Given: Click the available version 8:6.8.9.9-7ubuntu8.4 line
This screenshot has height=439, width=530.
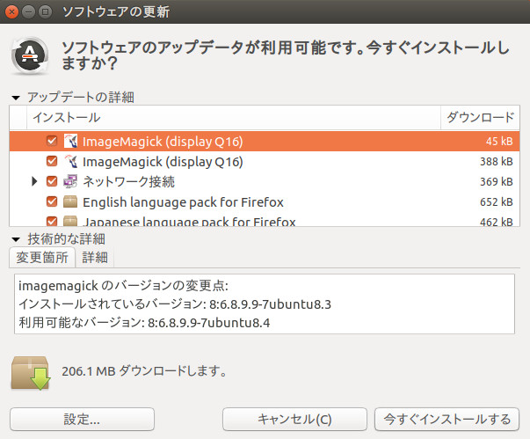Looking at the screenshot, I should (x=144, y=322).
